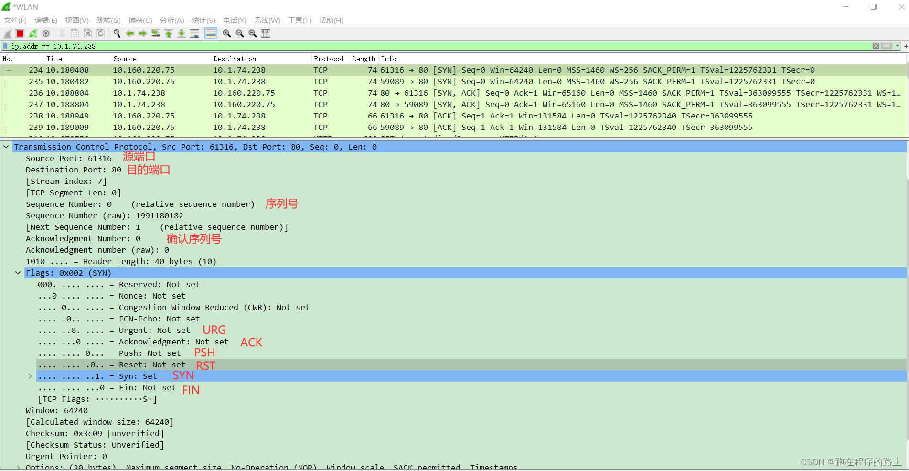Toggle auto-scroll during live capture
The width and height of the screenshot is (909, 471).
(x=194, y=33)
